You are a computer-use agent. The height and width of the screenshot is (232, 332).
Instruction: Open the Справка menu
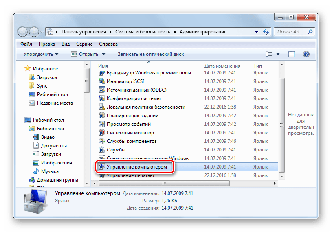point(108,44)
